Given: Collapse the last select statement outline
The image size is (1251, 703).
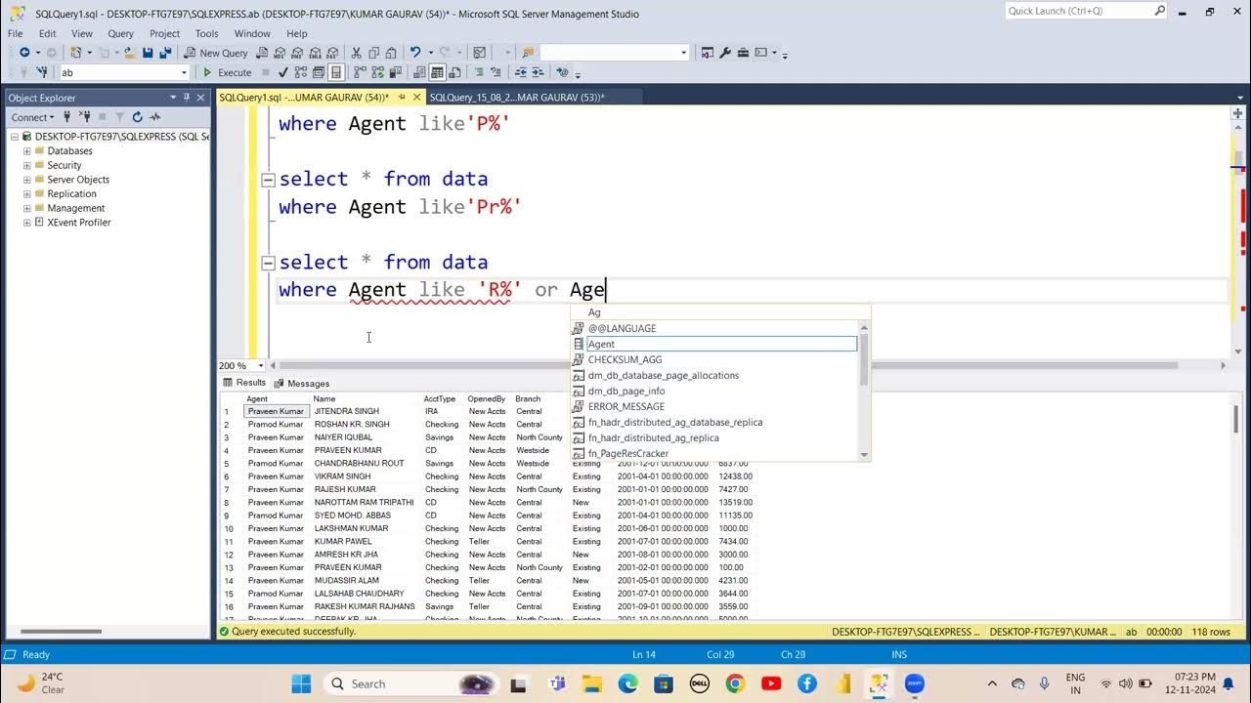Looking at the screenshot, I should click(x=268, y=263).
